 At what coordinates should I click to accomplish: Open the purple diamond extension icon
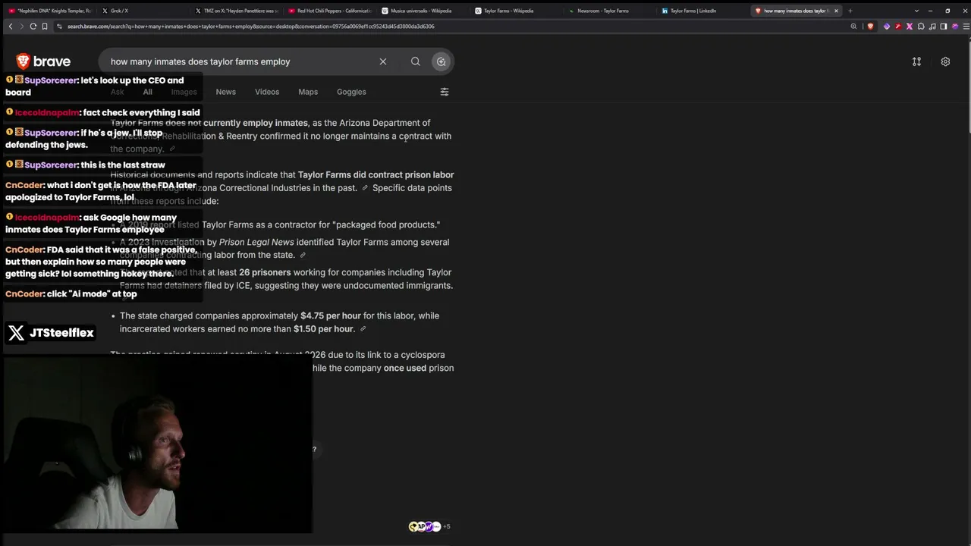887,27
